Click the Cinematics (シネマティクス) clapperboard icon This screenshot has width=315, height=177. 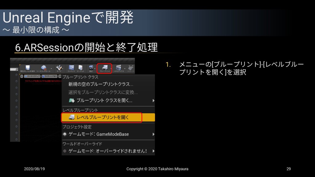pos(118,68)
